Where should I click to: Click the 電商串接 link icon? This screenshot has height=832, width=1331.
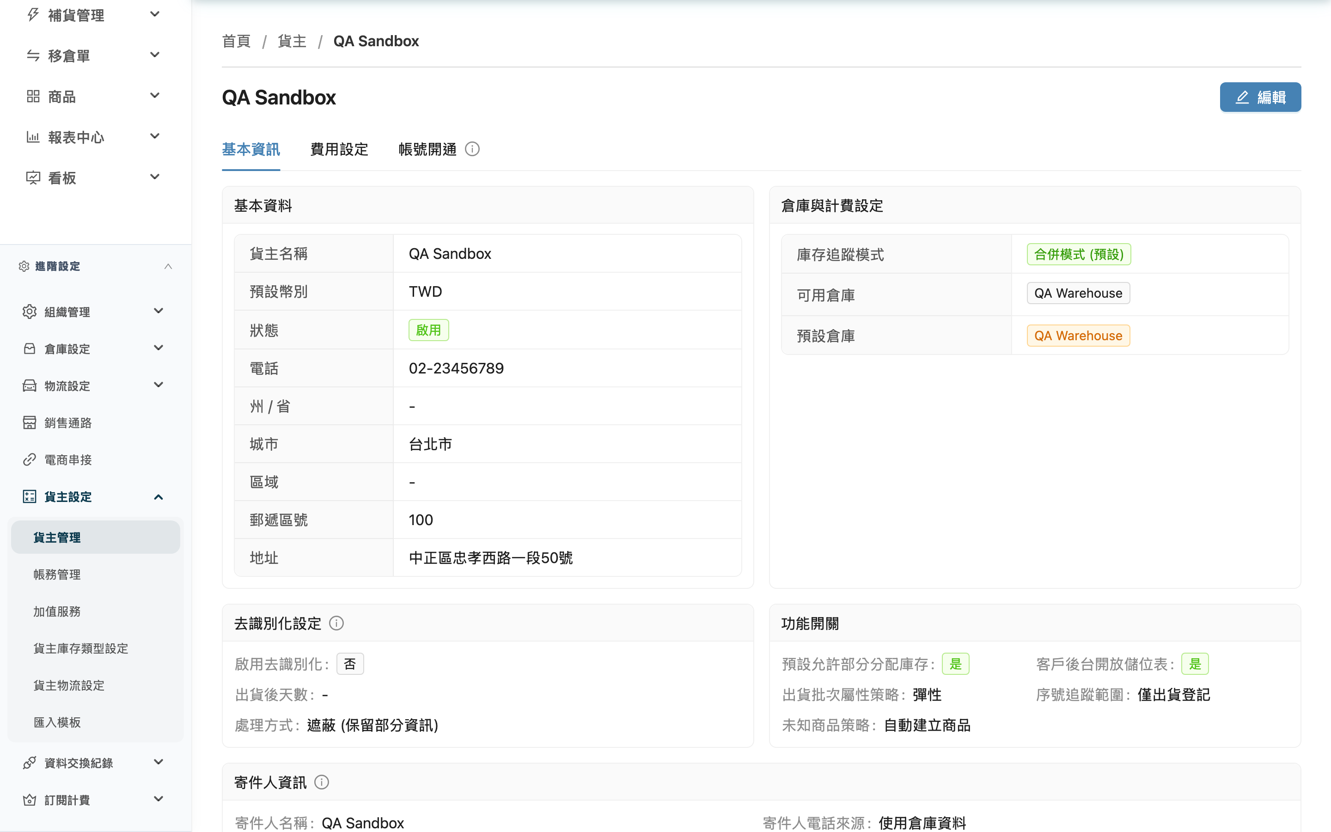coord(30,459)
